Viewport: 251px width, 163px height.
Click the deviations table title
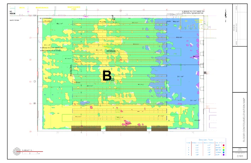[206, 140]
